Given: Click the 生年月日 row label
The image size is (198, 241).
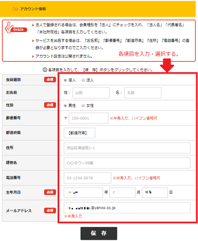Looking at the screenshot, I should (13, 192).
